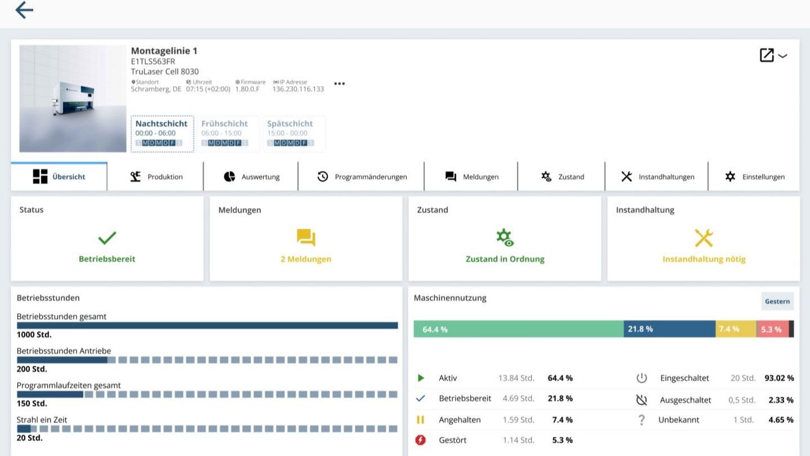Open the Programmänderungen tab
The width and height of the screenshot is (810, 456).
click(361, 177)
